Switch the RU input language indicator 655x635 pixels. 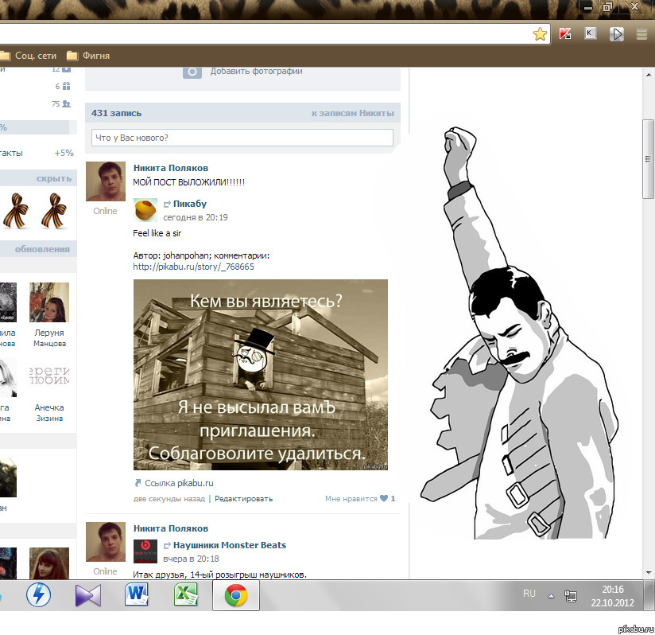point(529,594)
